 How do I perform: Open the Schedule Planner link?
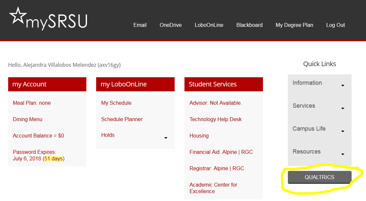coord(122,119)
